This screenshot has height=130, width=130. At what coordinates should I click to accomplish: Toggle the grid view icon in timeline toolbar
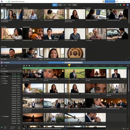pos(24,66)
